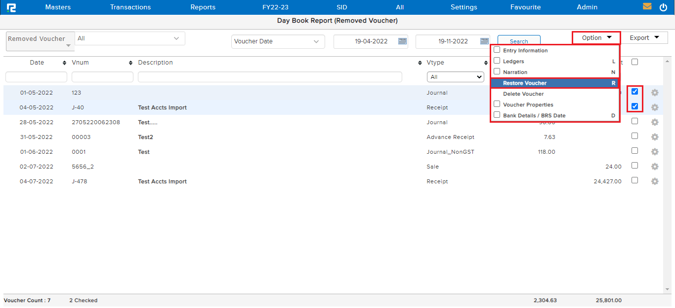Viewport: 675px width, 308px height.
Task: Select all vouchers with header checkbox
Action: click(634, 62)
